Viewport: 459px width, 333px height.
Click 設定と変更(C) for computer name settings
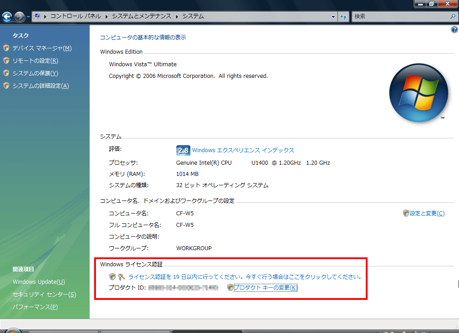pos(427,213)
